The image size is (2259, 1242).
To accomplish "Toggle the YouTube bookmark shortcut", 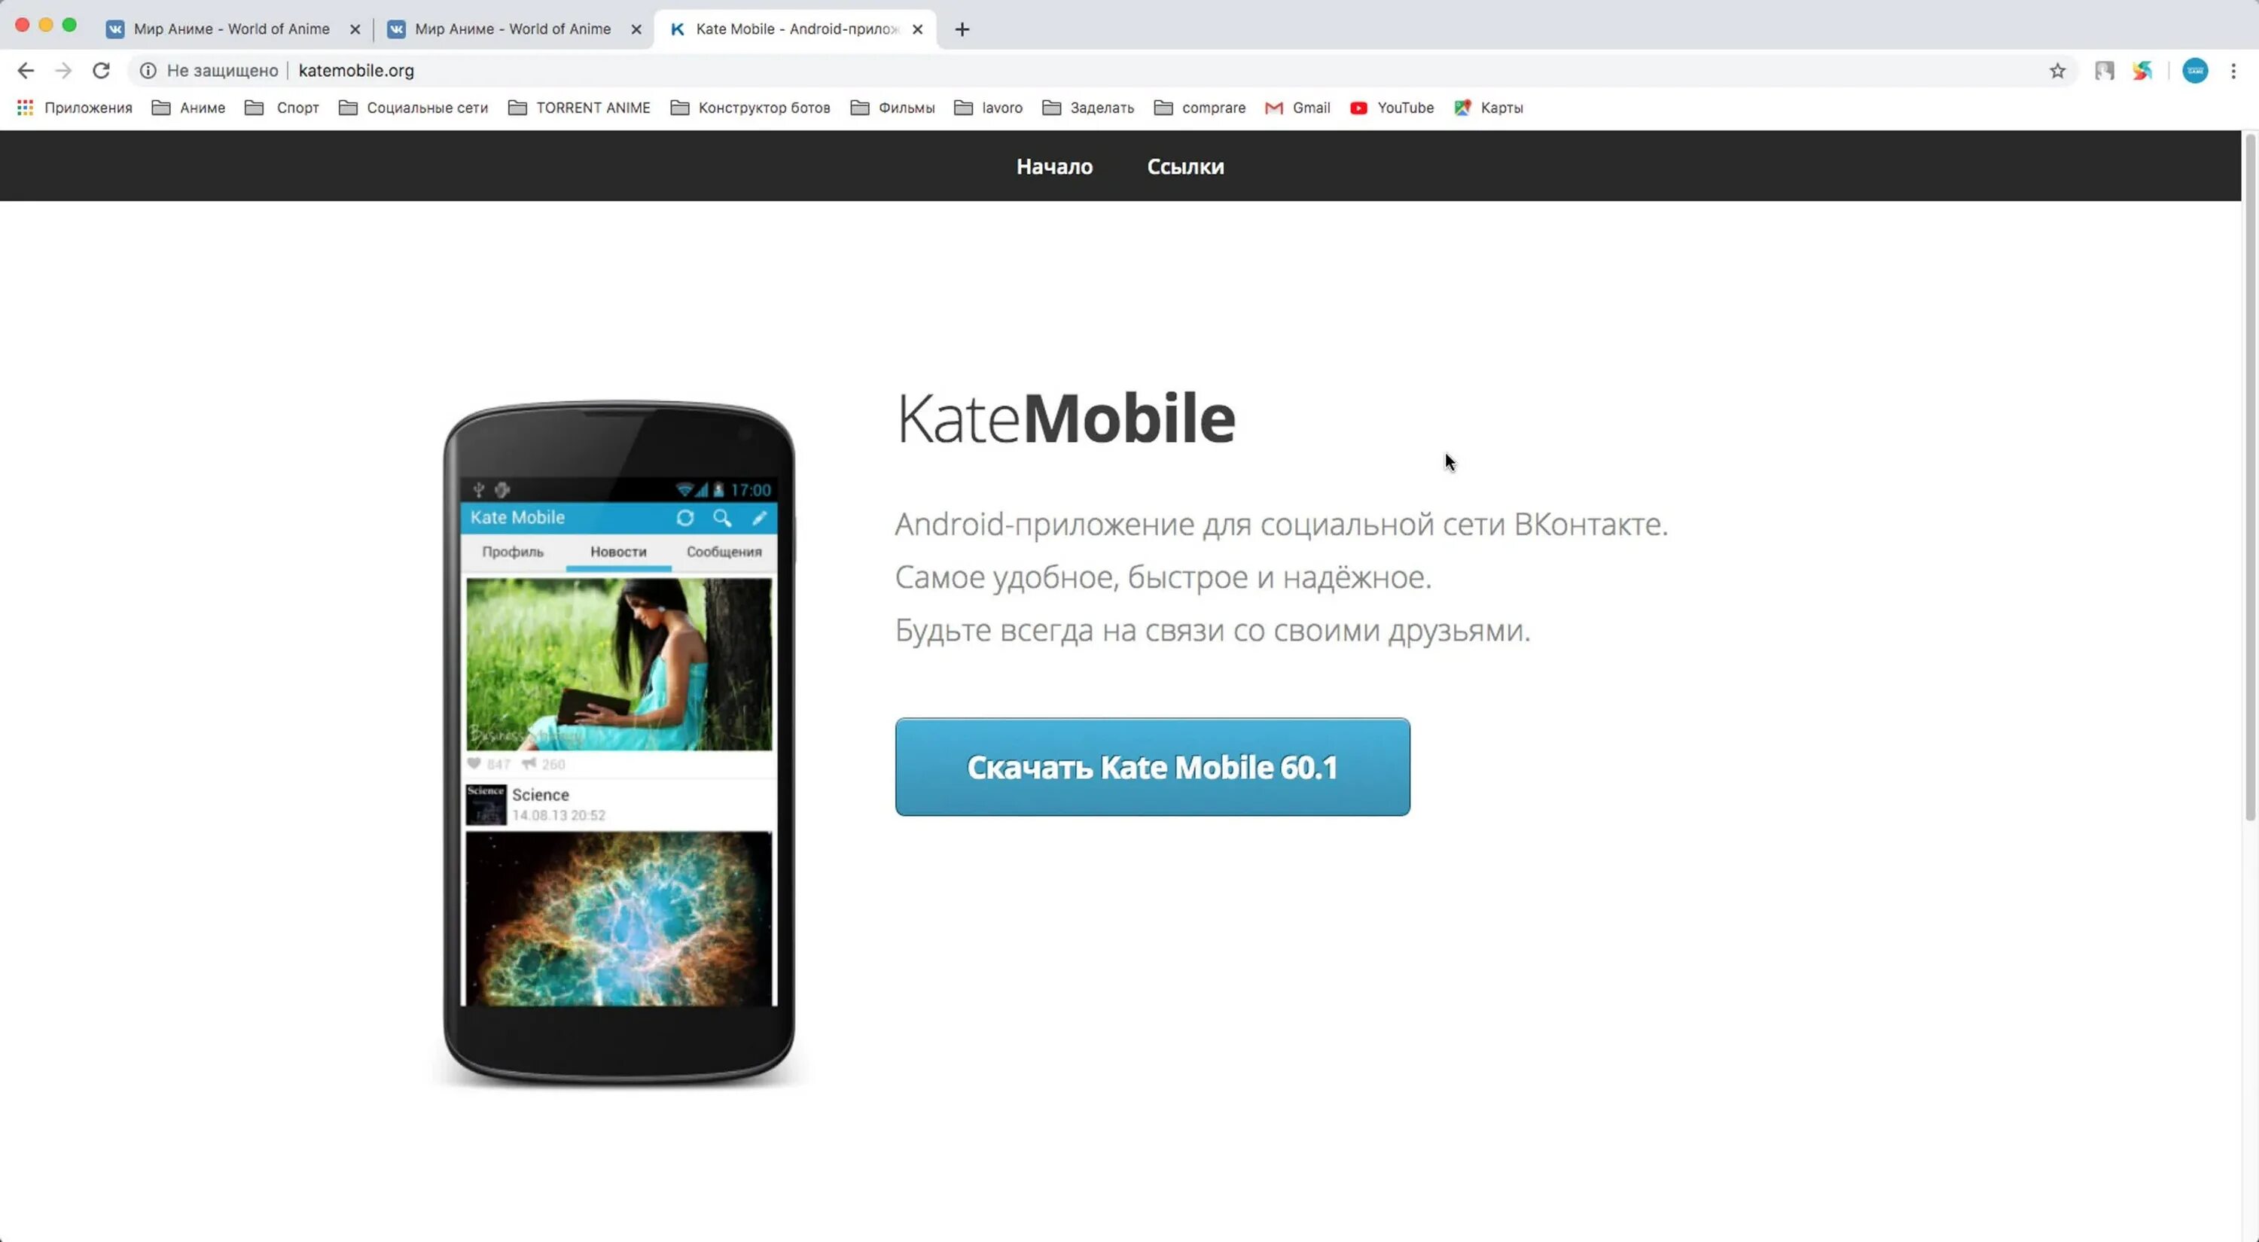I will click(1392, 107).
